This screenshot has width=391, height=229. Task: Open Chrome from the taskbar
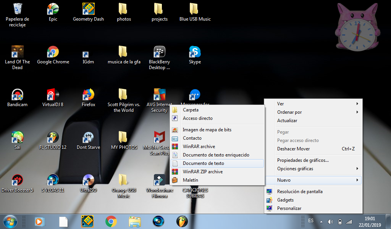(111, 221)
